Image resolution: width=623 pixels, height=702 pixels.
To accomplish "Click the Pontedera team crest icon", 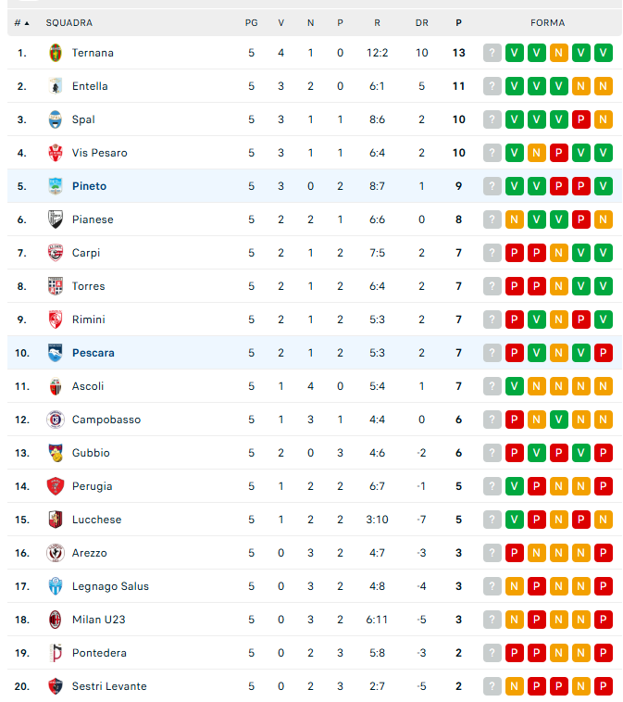I will [55, 653].
